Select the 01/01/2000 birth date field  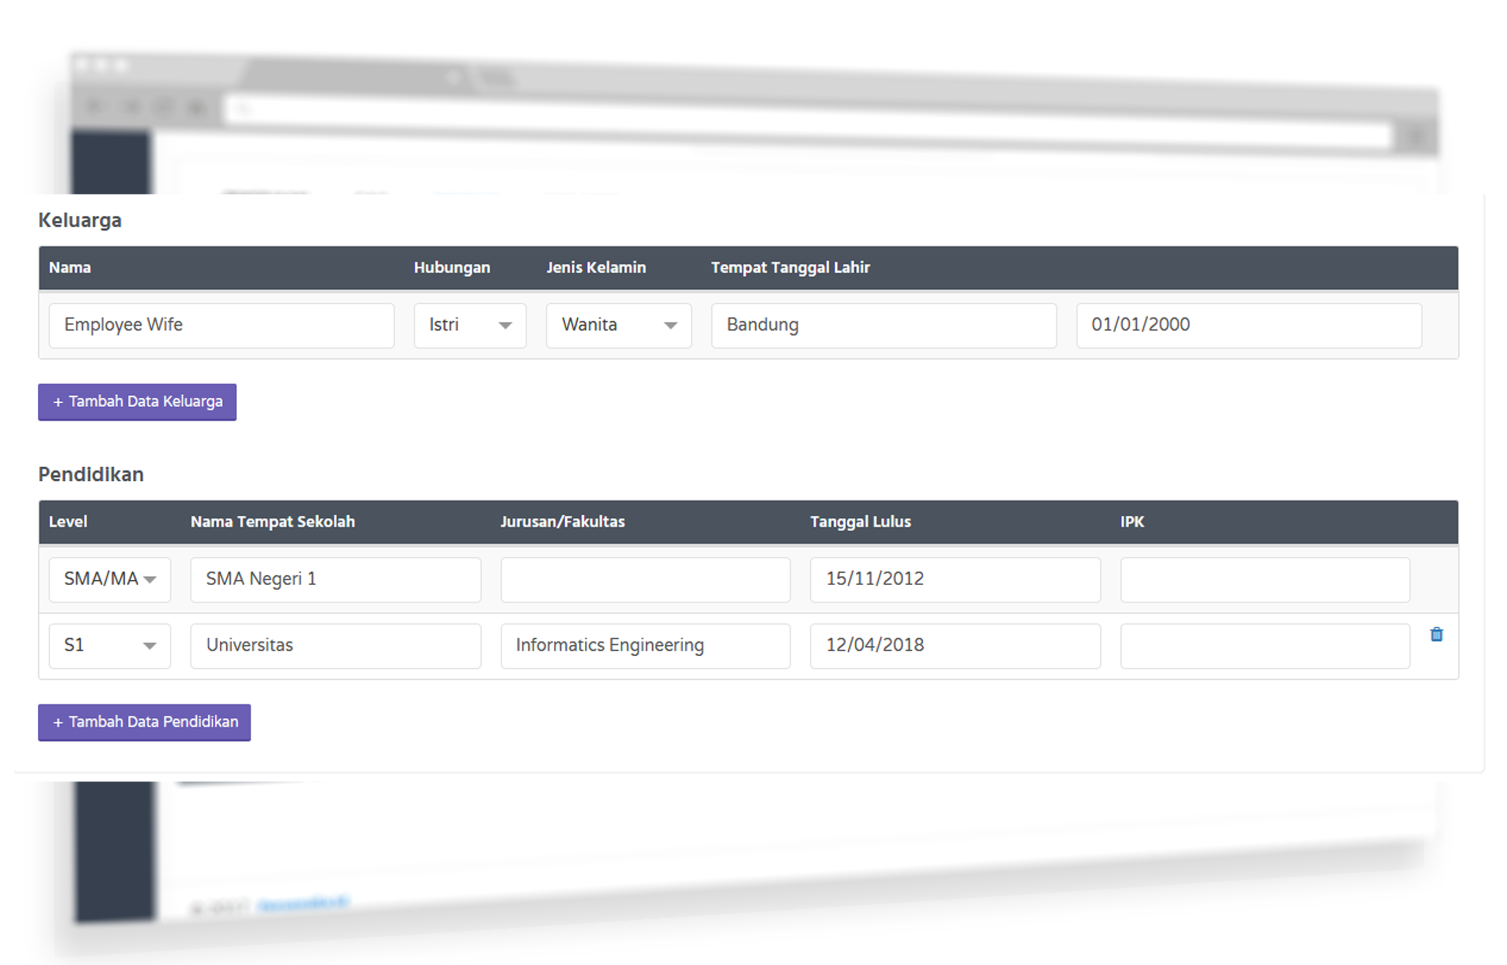(x=1248, y=325)
